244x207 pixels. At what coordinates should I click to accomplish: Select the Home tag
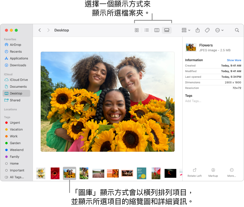(x=16, y=164)
